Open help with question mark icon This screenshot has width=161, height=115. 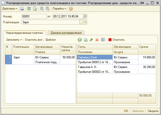pos(71,9)
